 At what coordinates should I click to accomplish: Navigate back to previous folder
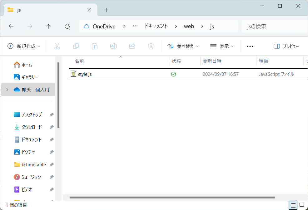(x=11, y=27)
